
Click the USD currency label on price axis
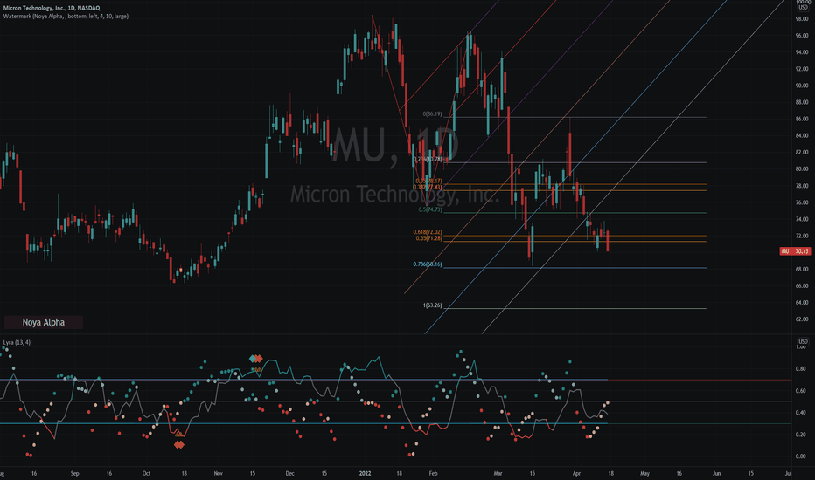point(803,7)
